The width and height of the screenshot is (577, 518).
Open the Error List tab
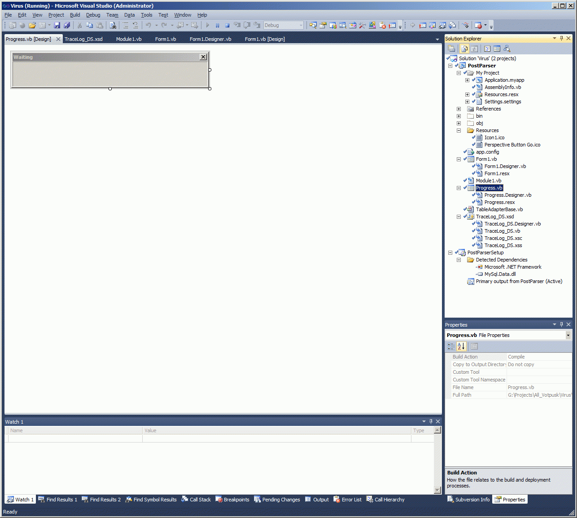348,499
